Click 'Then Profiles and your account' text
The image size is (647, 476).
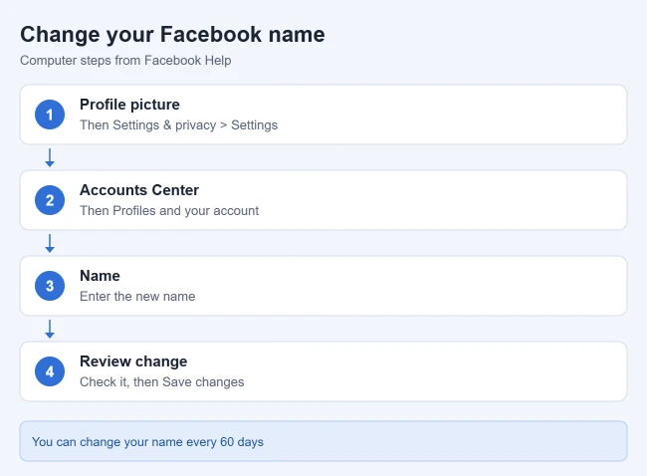[x=169, y=210]
